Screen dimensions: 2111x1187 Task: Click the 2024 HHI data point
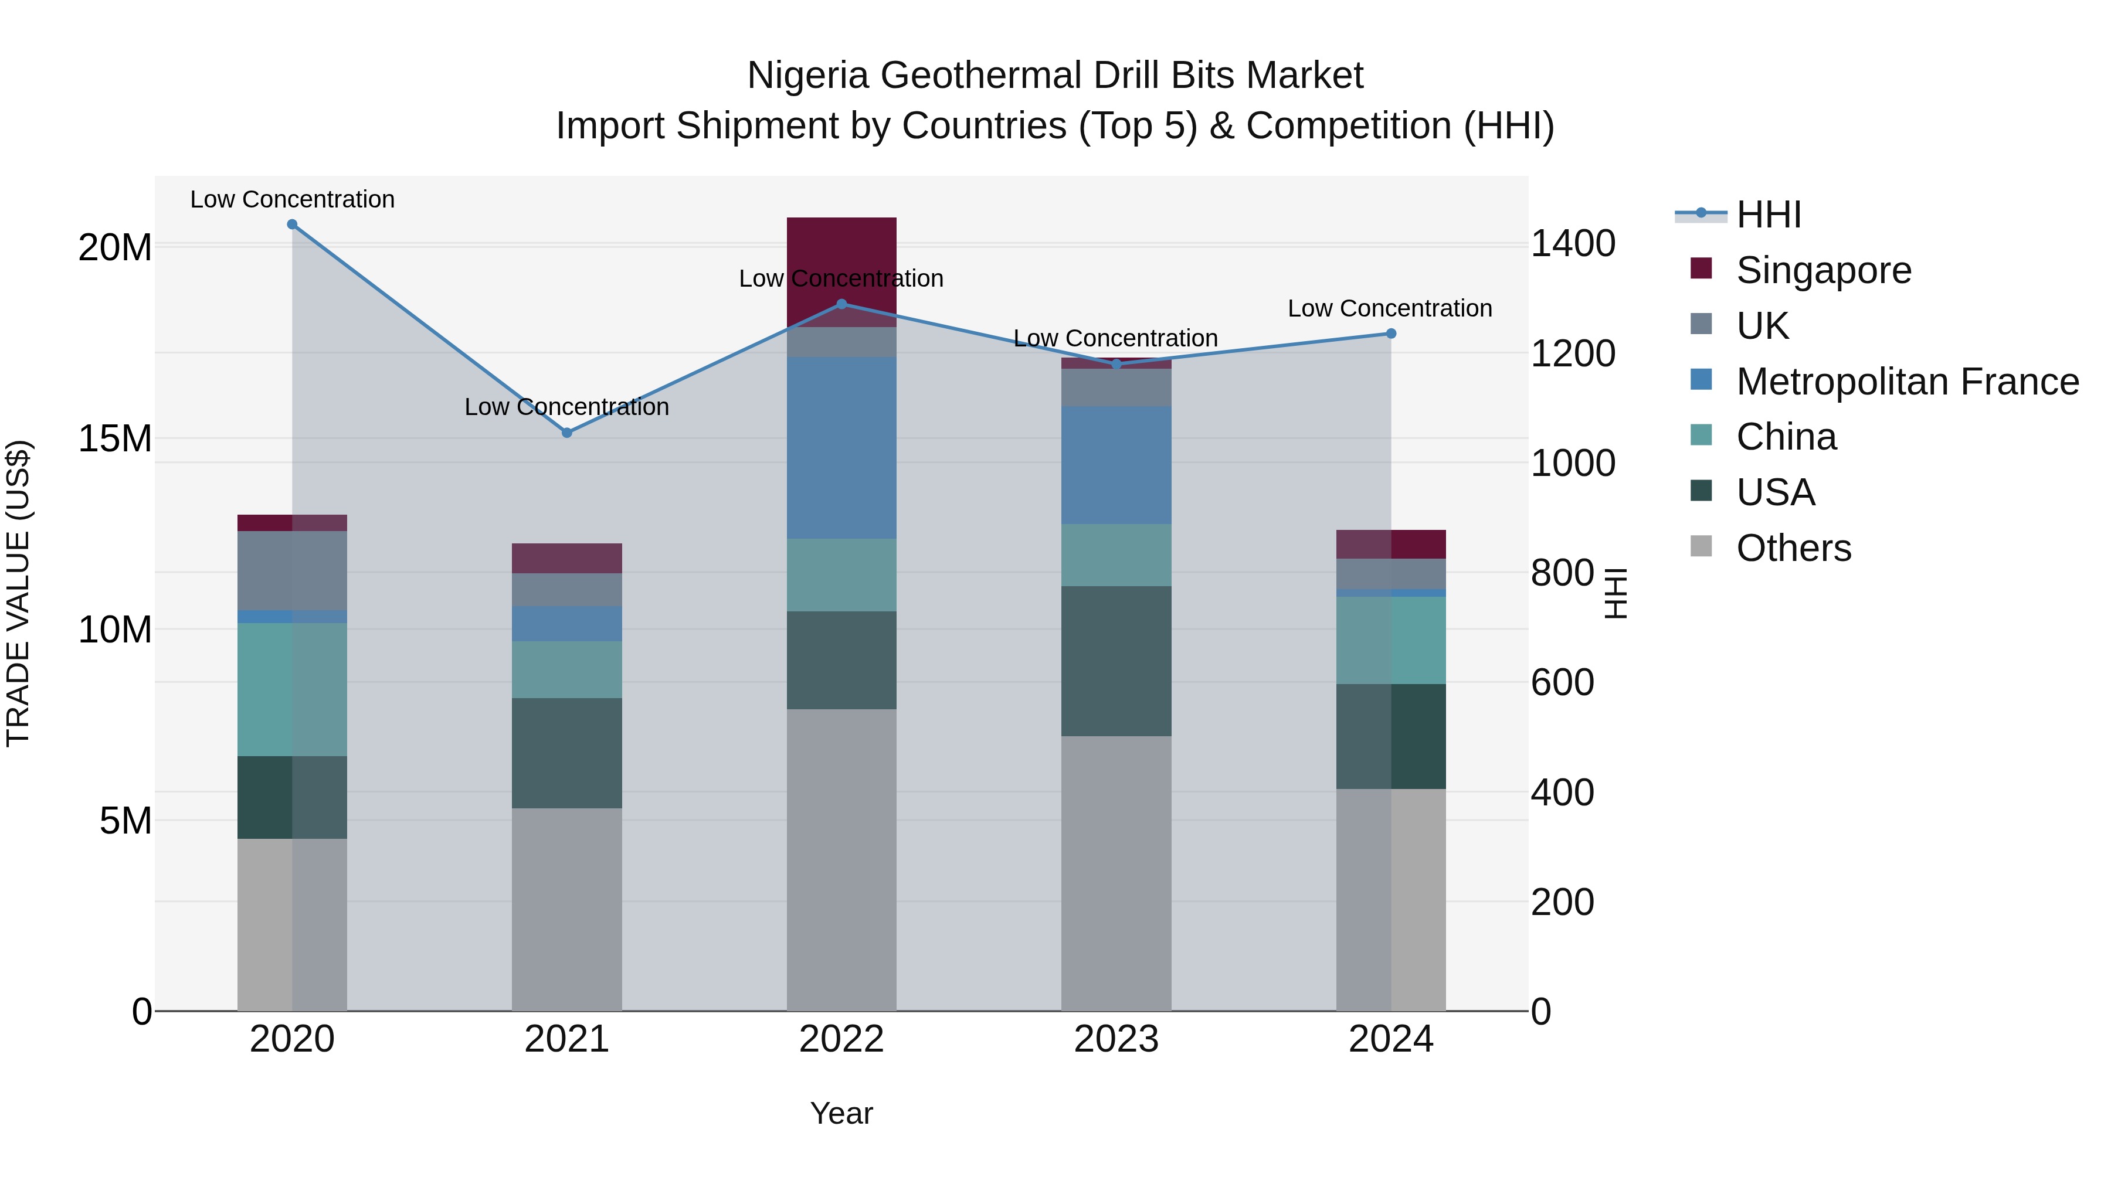coord(1391,334)
